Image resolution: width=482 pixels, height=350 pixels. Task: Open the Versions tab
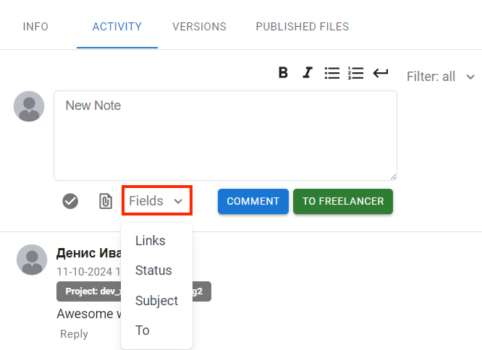pos(199,27)
